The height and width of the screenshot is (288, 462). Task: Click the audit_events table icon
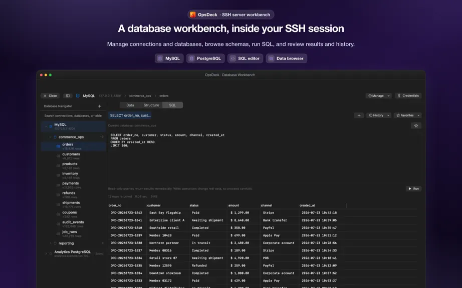(x=58, y=223)
